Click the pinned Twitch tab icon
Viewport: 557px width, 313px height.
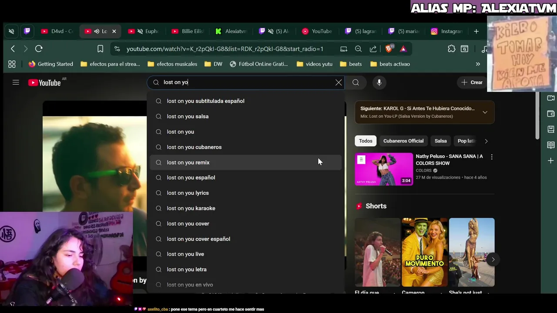[27, 31]
